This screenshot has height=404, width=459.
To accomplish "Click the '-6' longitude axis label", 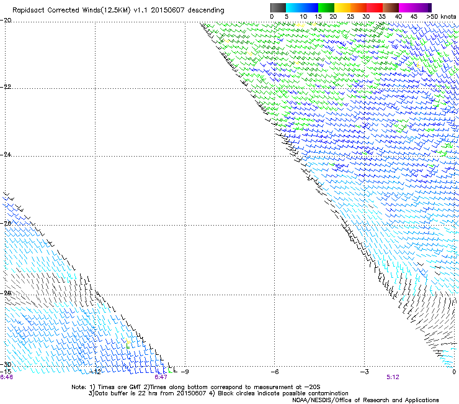I will click(x=274, y=372).
